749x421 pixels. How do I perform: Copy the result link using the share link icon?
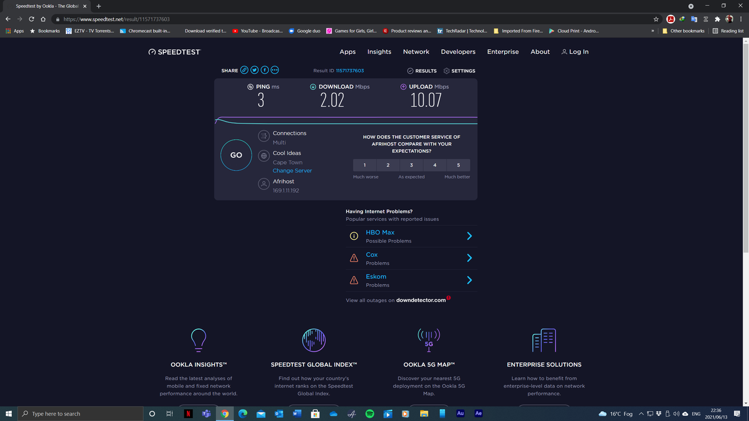tap(245, 70)
